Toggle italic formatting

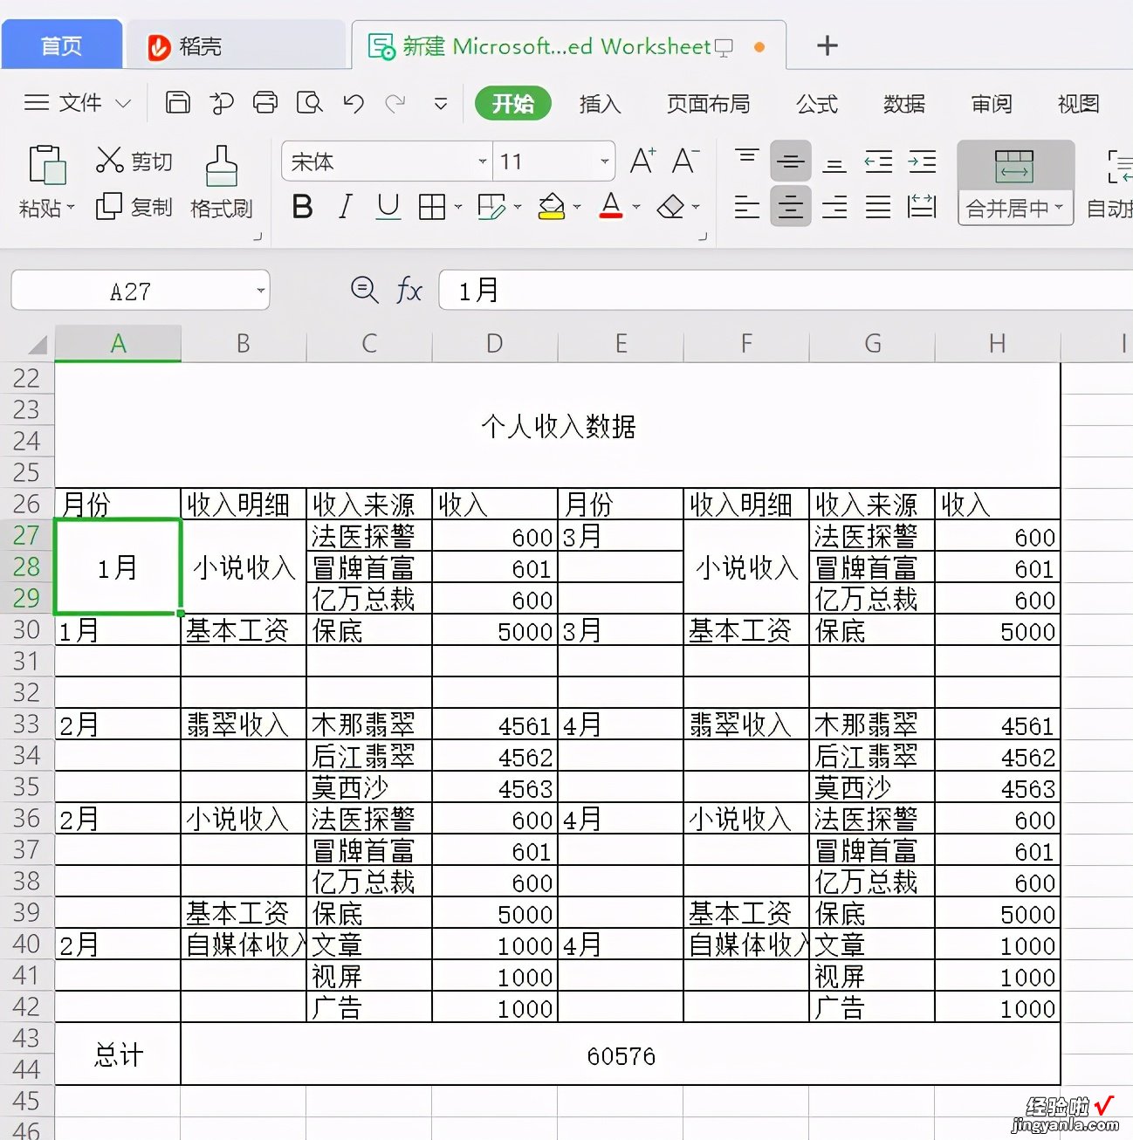pos(346,207)
